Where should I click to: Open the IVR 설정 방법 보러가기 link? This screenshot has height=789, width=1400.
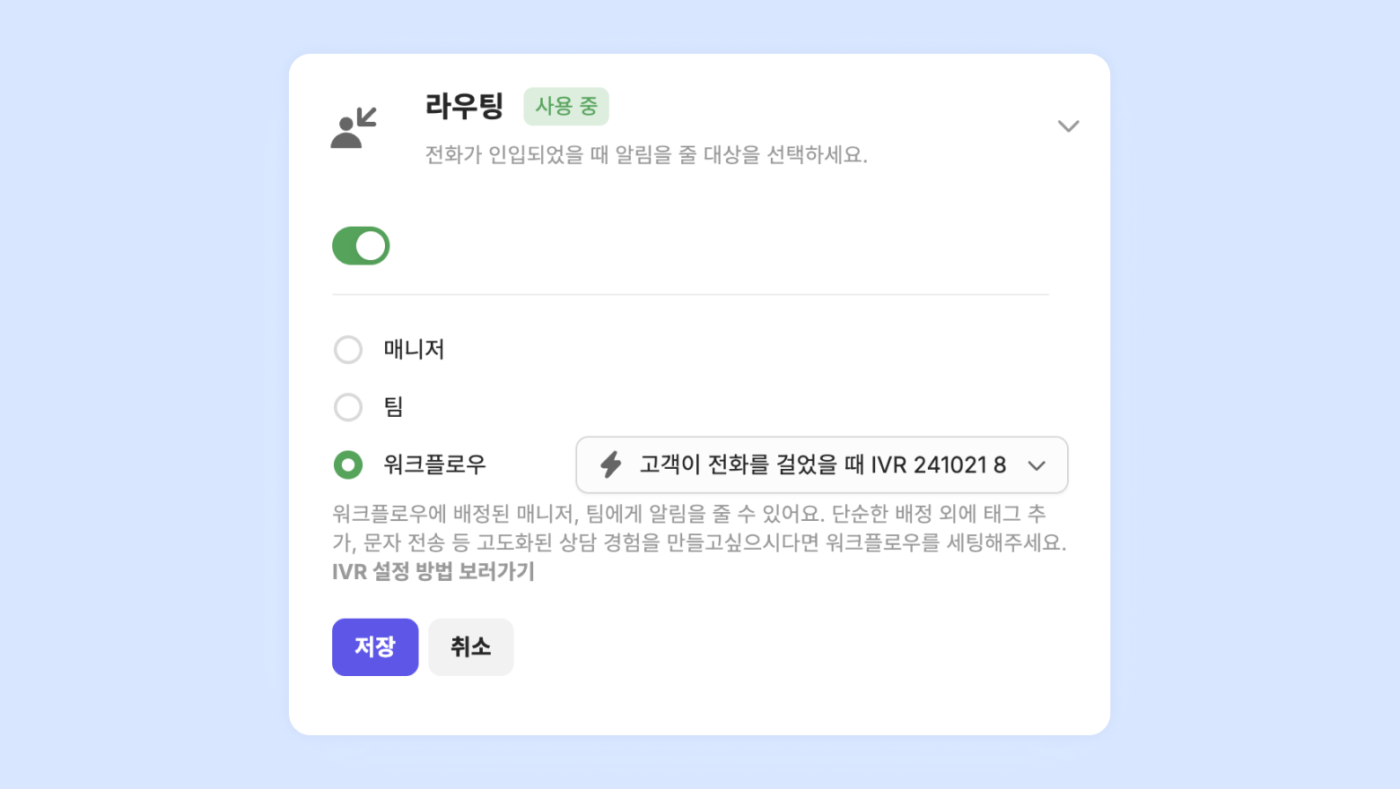pos(433,572)
